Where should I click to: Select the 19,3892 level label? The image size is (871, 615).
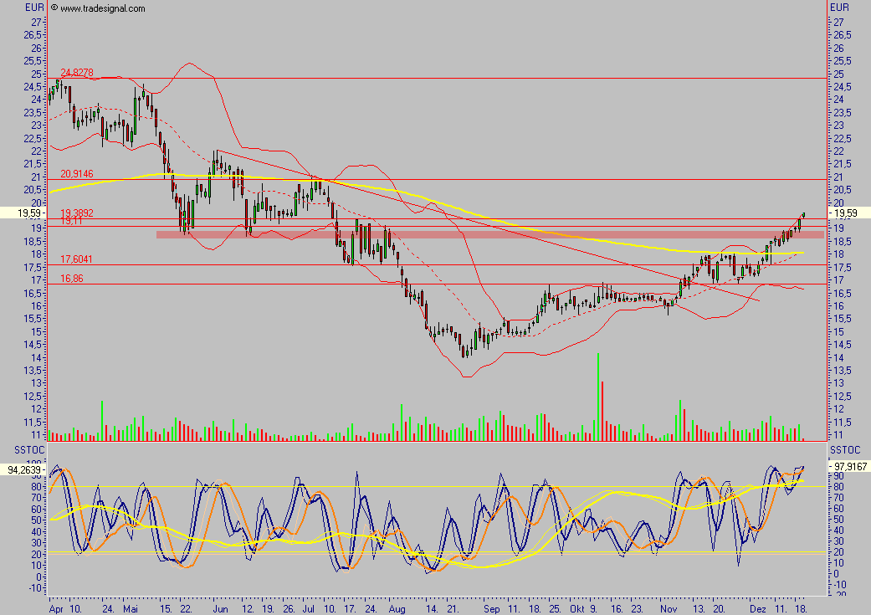click(x=77, y=213)
